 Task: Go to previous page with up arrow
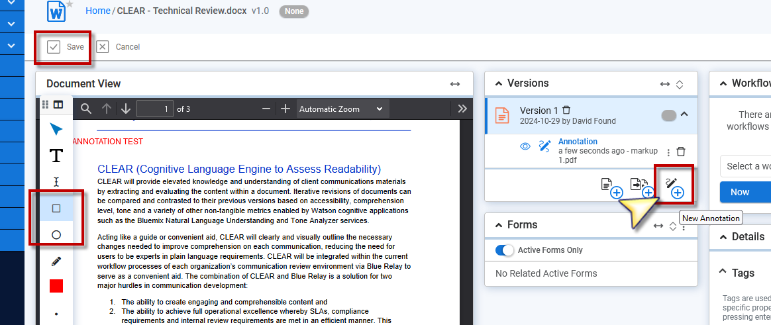click(106, 109)
